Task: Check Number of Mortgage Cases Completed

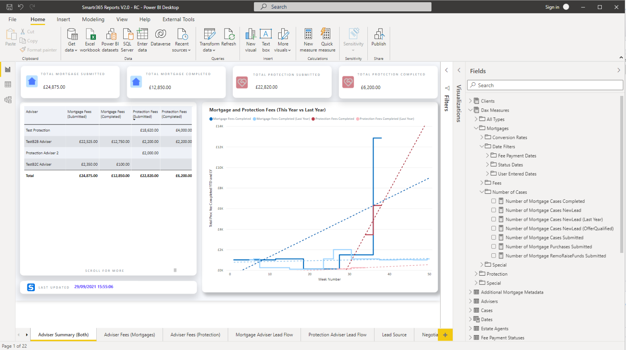Action: pyautogui.click(x=494, y=201)
